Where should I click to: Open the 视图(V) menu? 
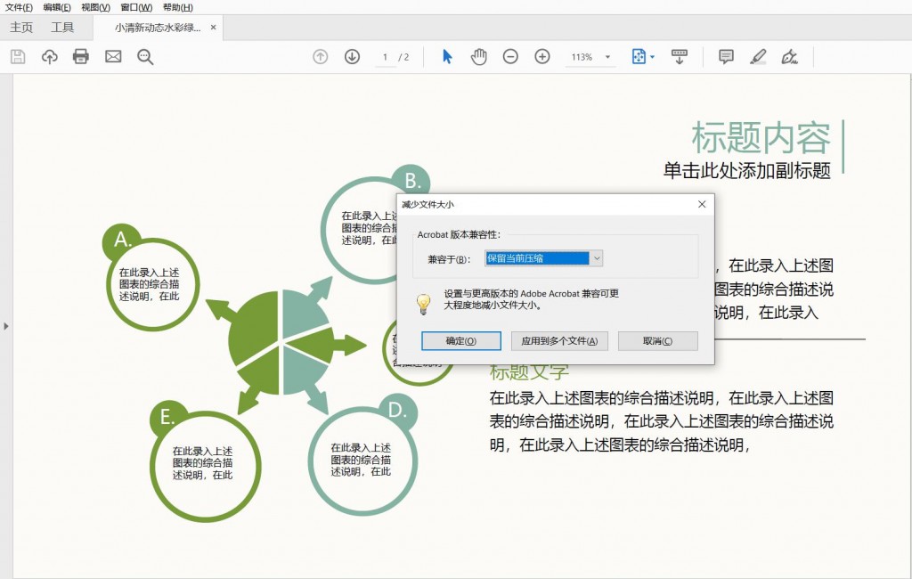(x=95, y=7)
